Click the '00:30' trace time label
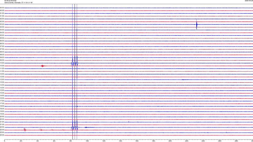 point(2,11)
